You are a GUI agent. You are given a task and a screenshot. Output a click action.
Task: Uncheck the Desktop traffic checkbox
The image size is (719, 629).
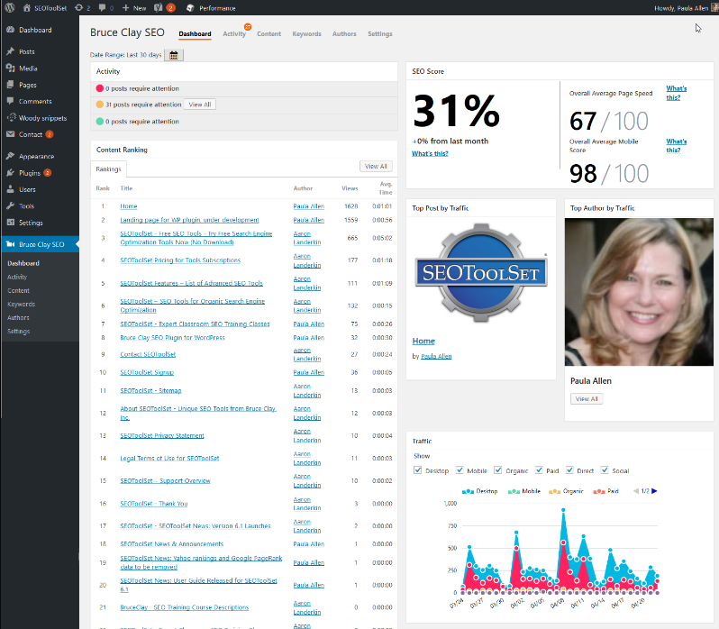417,469
